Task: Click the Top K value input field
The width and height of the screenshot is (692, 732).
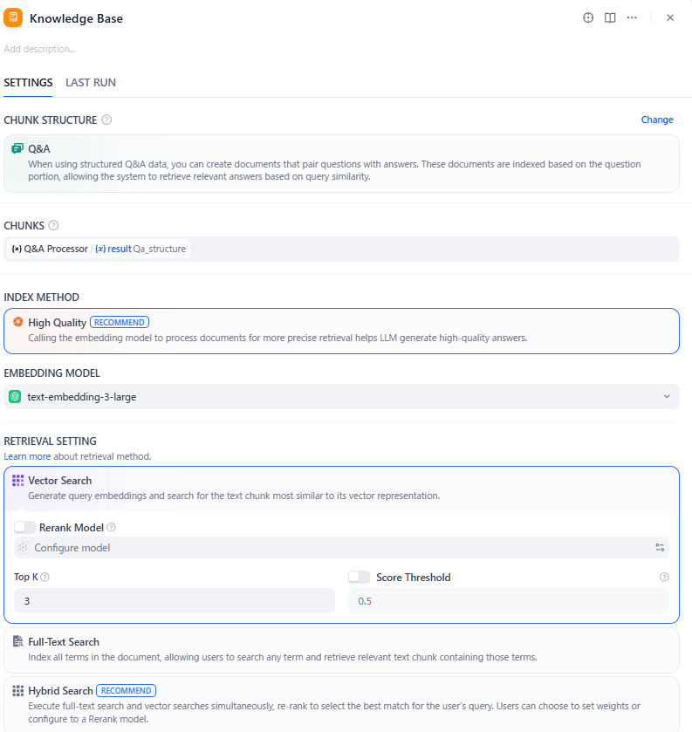Action: tap(174, 601)
